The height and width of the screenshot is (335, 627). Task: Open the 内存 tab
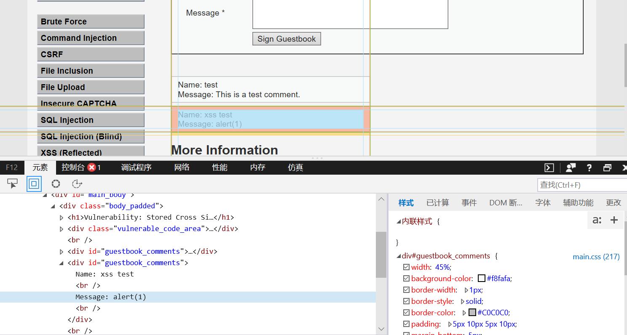[x=257, y=167]
